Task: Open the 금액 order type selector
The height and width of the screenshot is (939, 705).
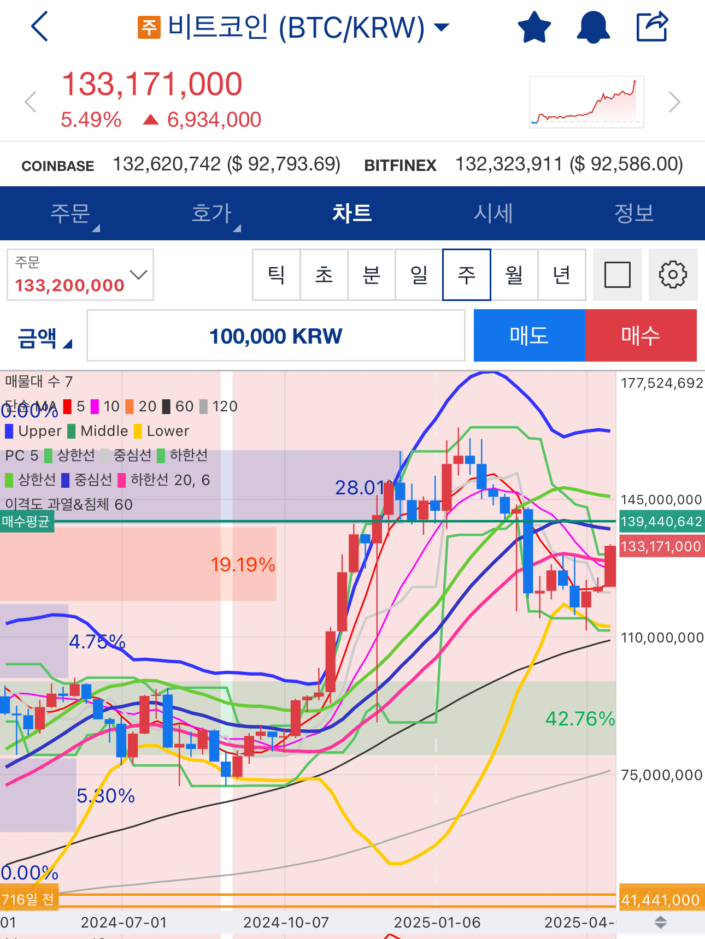Action: [x=44, y=337]
